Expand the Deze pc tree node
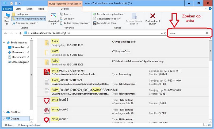Viewport: 214px width, 129px height. (x=4, y=119)
